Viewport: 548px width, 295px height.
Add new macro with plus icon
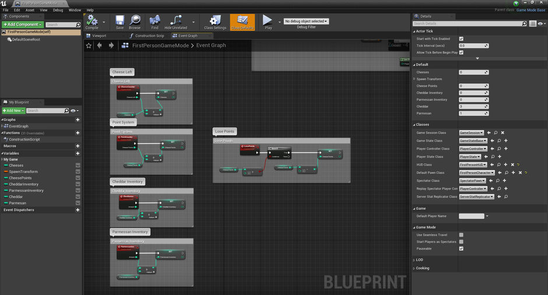coord(78,146)
